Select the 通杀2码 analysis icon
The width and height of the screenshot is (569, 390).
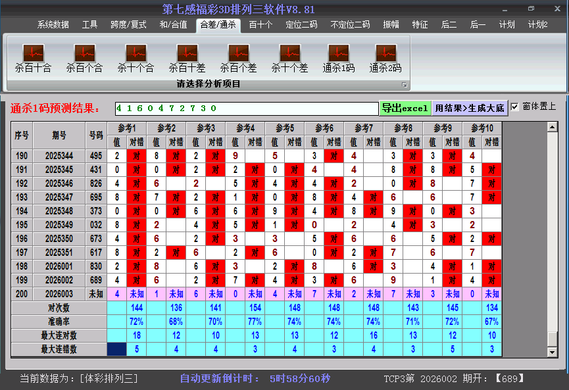(385, 56)
